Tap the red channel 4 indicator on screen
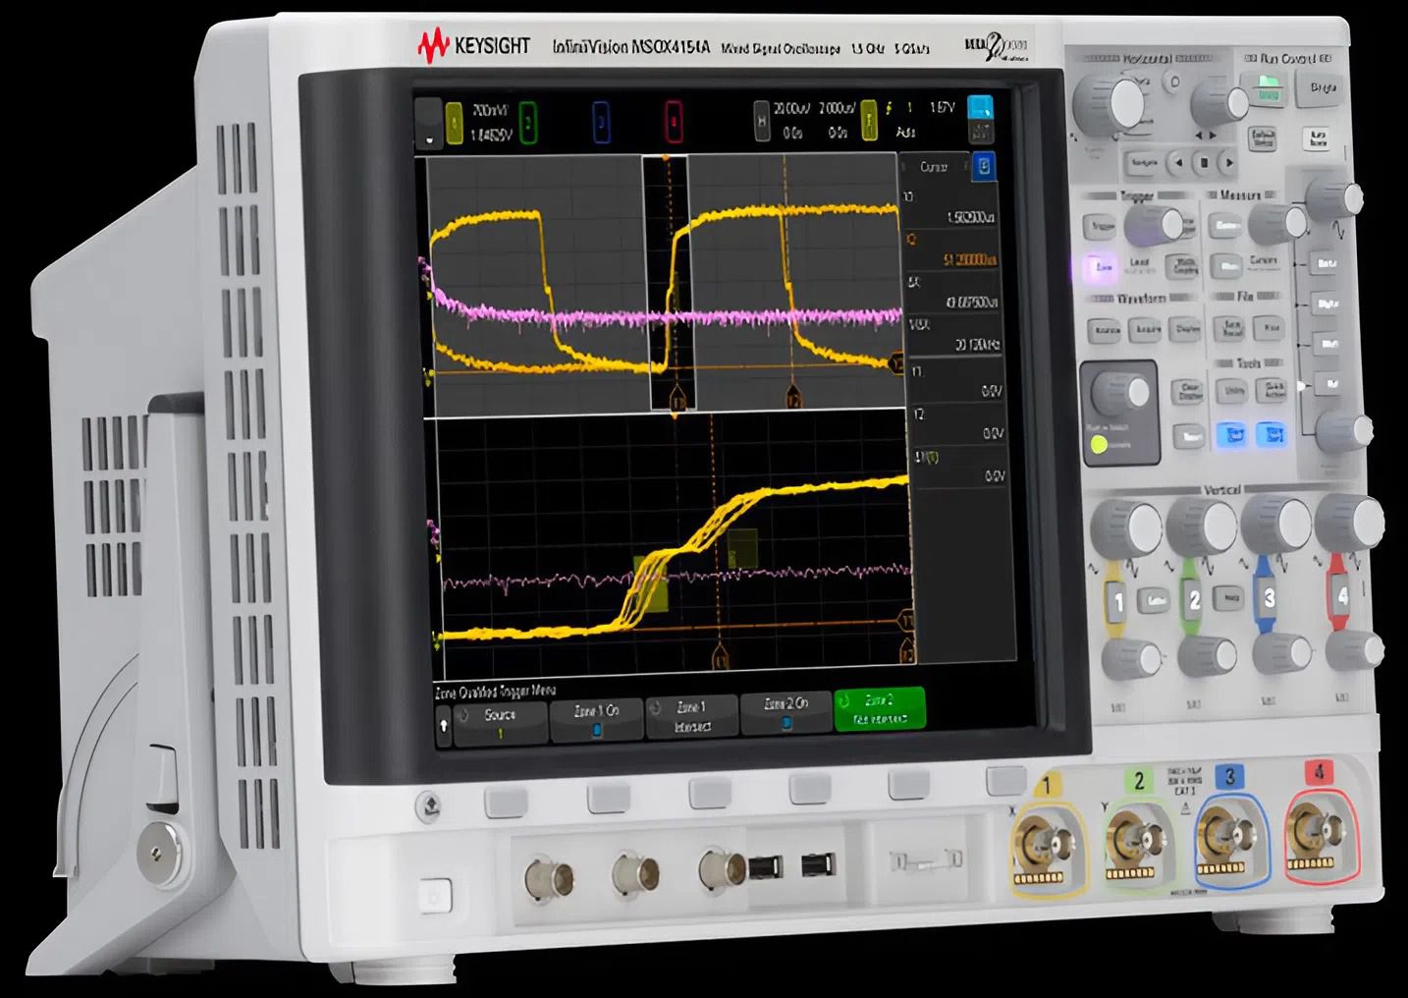Image resolution: width=1408 pixels, height=998 pixels. 674,123
